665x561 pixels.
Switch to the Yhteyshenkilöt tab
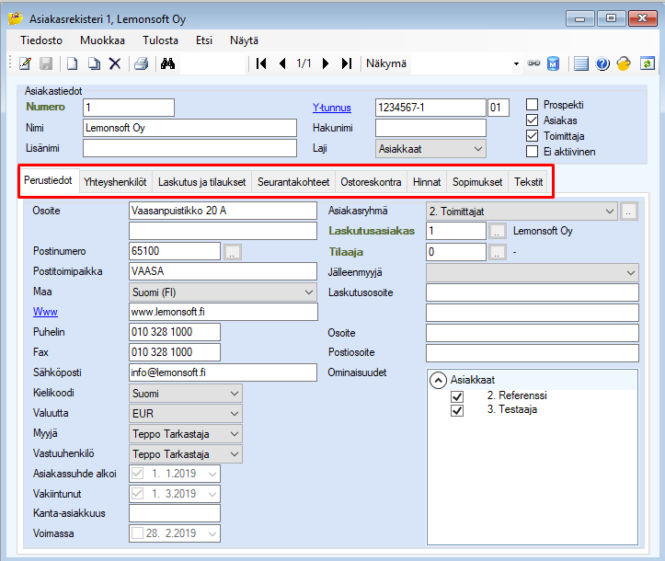(x=115, y=182)
